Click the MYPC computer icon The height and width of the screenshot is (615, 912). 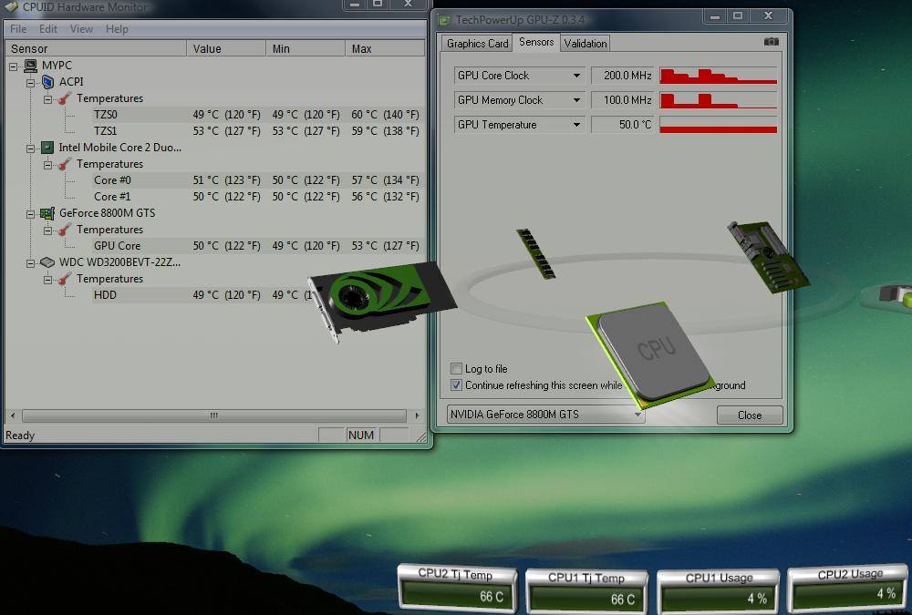point(31,66)
